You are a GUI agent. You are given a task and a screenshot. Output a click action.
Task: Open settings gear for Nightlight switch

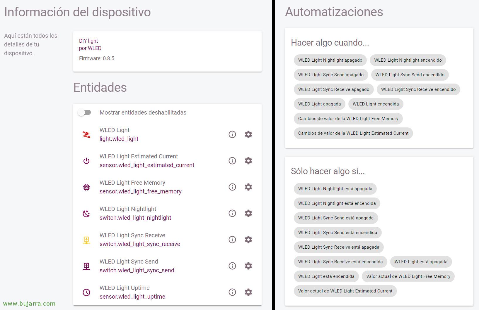[248, 213]
